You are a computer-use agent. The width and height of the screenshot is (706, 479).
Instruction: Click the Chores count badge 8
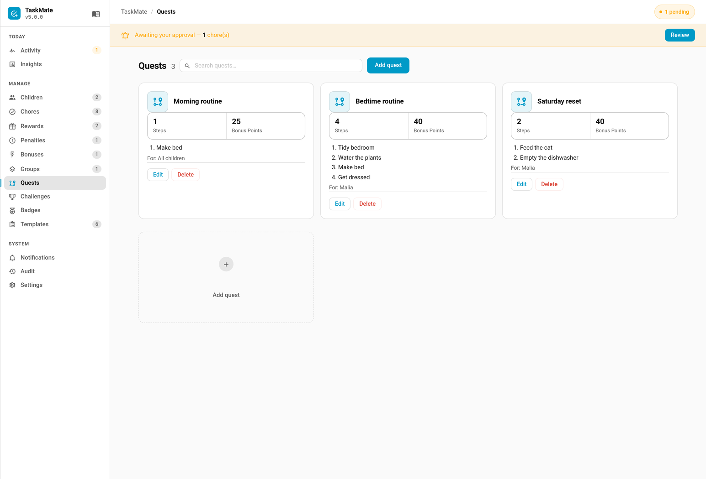(97, 112)
